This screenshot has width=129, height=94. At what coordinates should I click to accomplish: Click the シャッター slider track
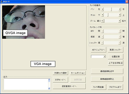[x=111, y=43]
